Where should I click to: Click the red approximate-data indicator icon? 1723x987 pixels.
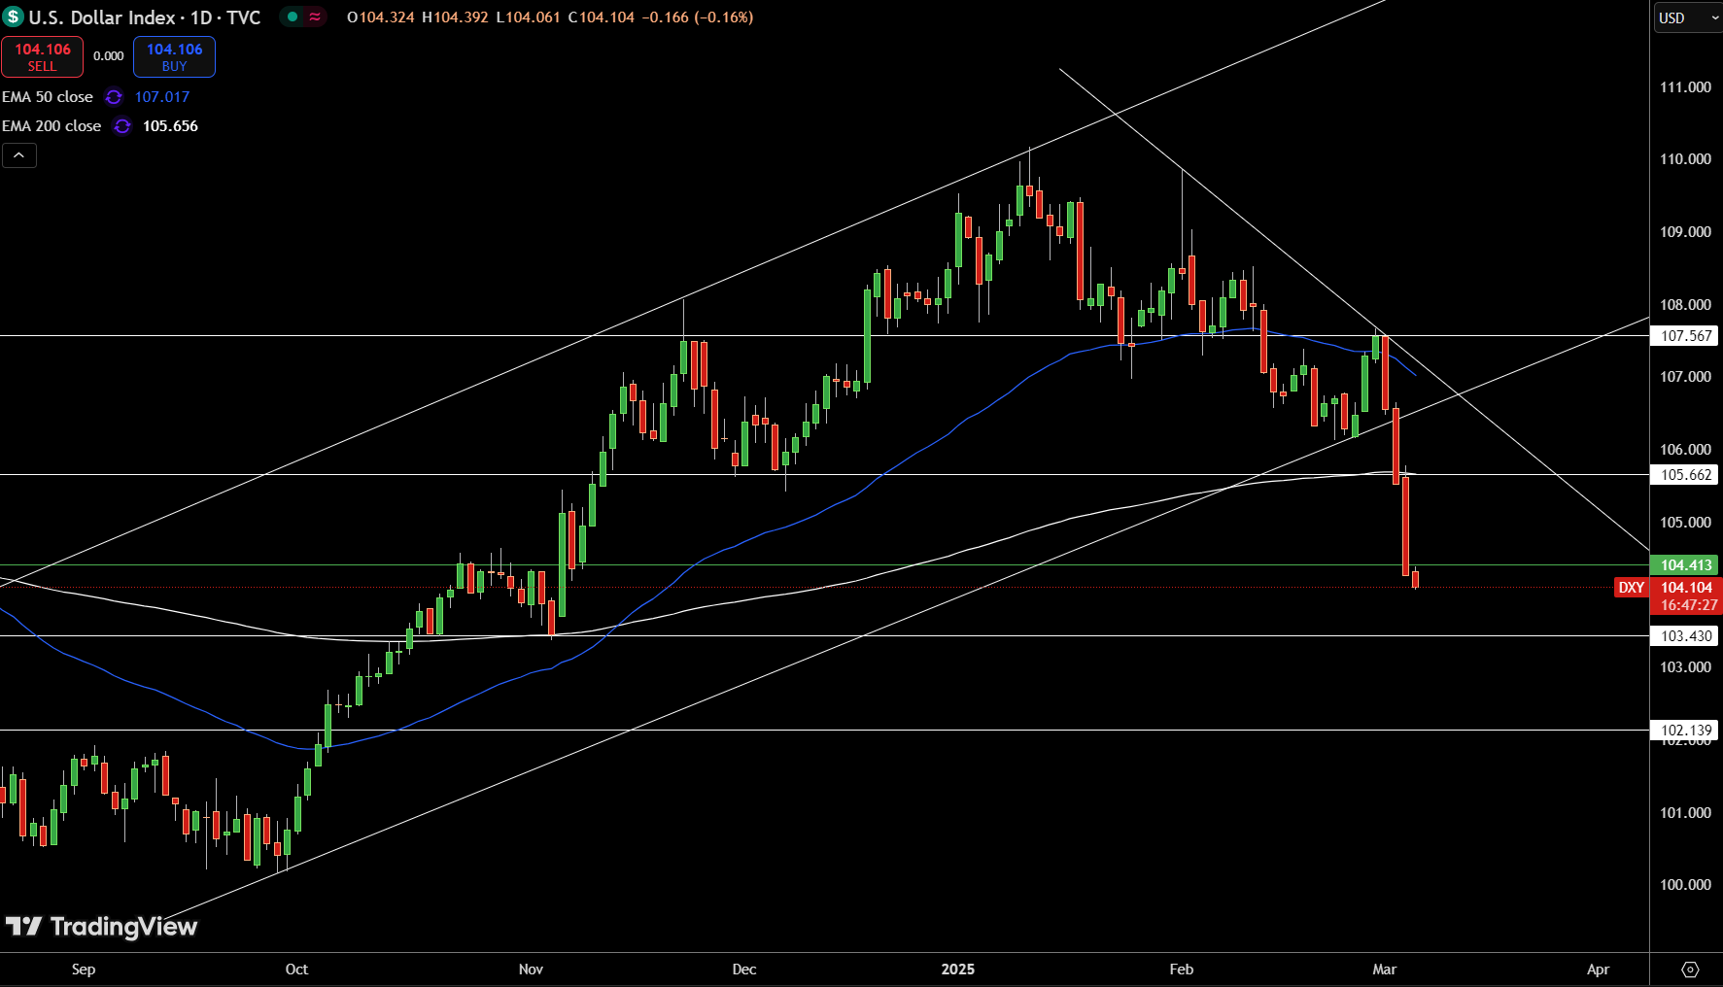point(315,17)
